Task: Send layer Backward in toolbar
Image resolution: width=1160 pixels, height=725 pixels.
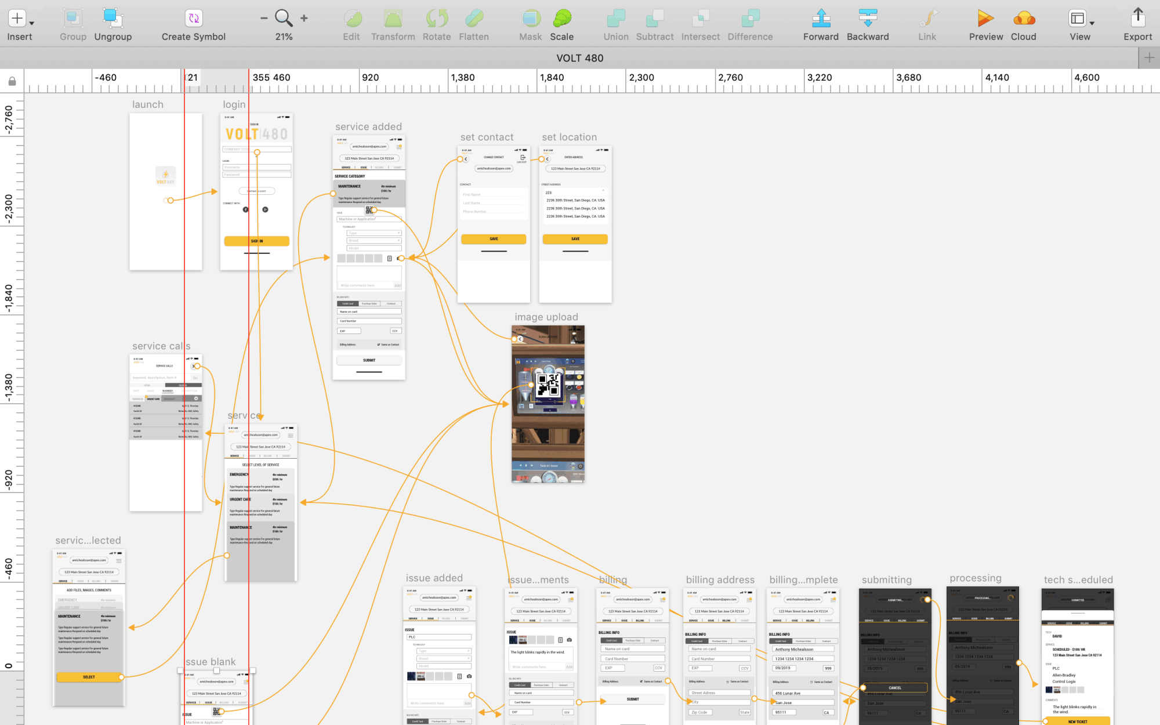Action: pyautogui.click(x=868, y=19)
